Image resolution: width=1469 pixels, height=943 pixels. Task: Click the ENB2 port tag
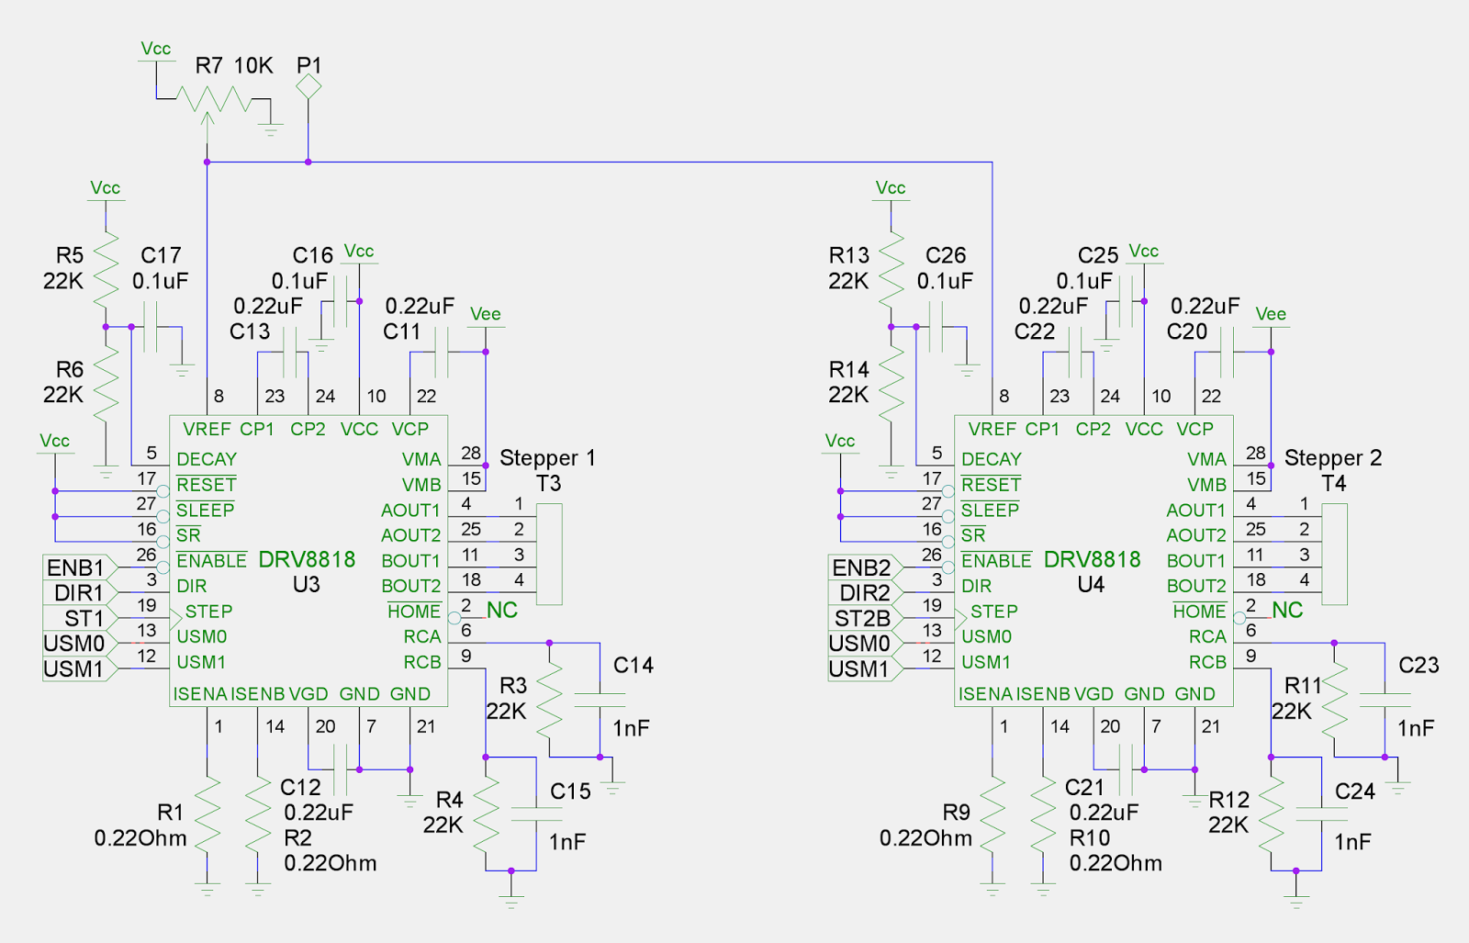pos(865,567)
